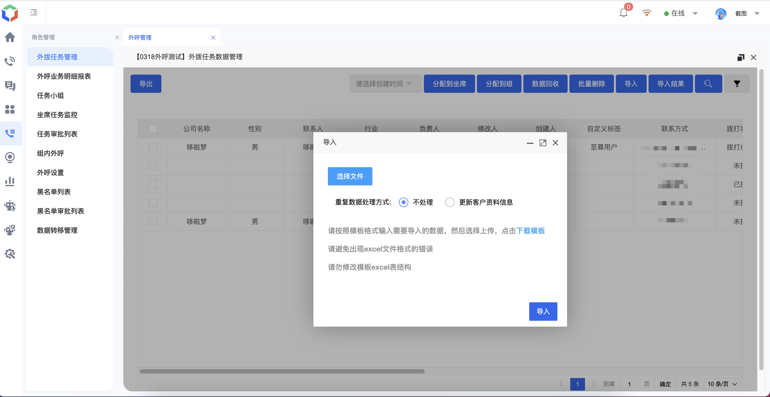Open the robot sidebar icon
770x397 pixels.
(x=10, y=206)
